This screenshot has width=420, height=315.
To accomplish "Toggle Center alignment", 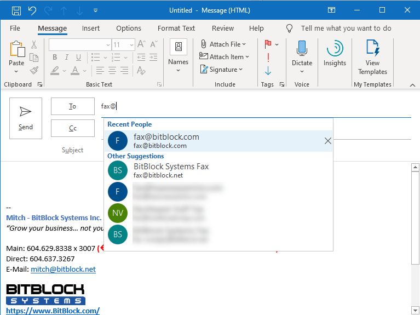I will [112, 71].
